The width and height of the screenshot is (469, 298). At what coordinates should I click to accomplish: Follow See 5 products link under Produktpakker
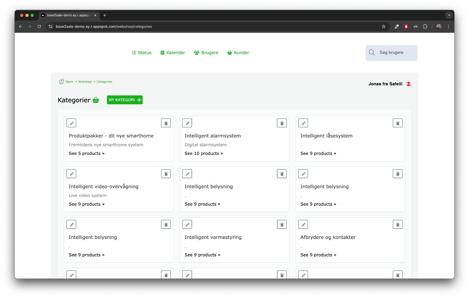86,153
